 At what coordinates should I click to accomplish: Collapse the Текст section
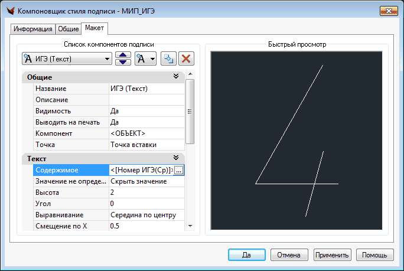pos(175,158)
